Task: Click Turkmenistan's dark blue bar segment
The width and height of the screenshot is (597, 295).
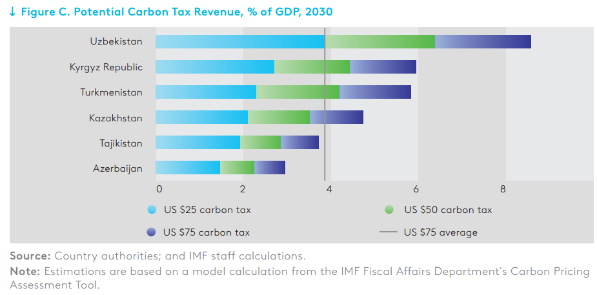Action: coord(376,92)
